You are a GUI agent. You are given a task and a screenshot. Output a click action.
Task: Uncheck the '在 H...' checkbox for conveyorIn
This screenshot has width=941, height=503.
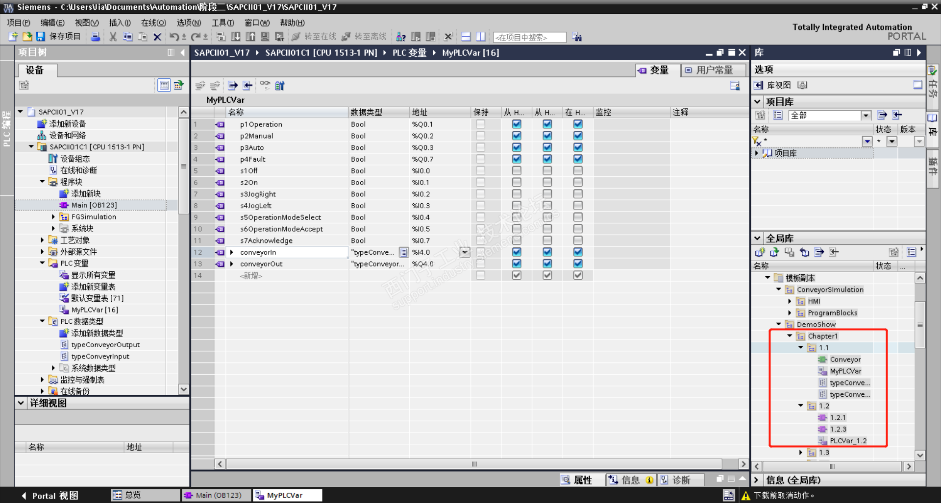click(578, 252)
